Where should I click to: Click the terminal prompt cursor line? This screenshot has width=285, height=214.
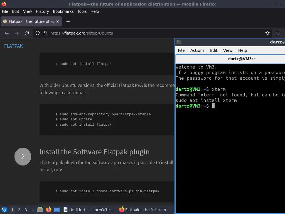point(195,106)
